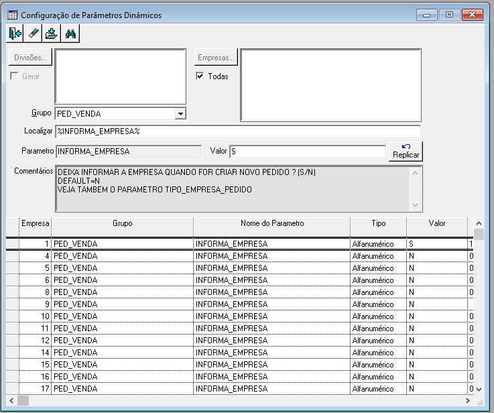The image size is (494, 413).
Task: Click Empresa cell with value 4
Action: pos(35,256)
